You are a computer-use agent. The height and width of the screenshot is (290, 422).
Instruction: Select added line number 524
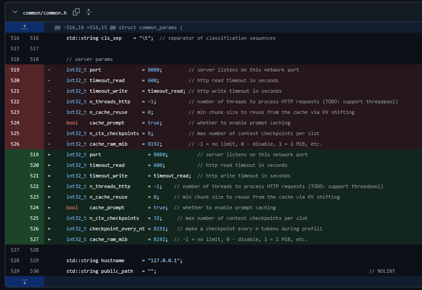[x=34, y=207]
